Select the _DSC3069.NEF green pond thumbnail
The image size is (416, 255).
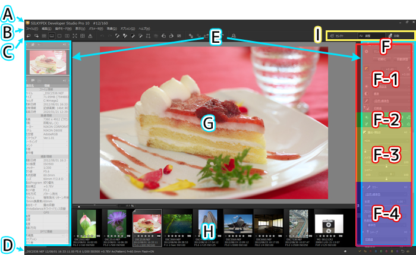coord(177,228)
